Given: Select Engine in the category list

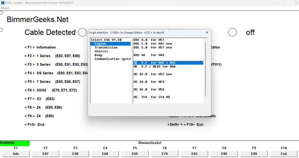Looking at the screenshot, I should tap(110, 44).
